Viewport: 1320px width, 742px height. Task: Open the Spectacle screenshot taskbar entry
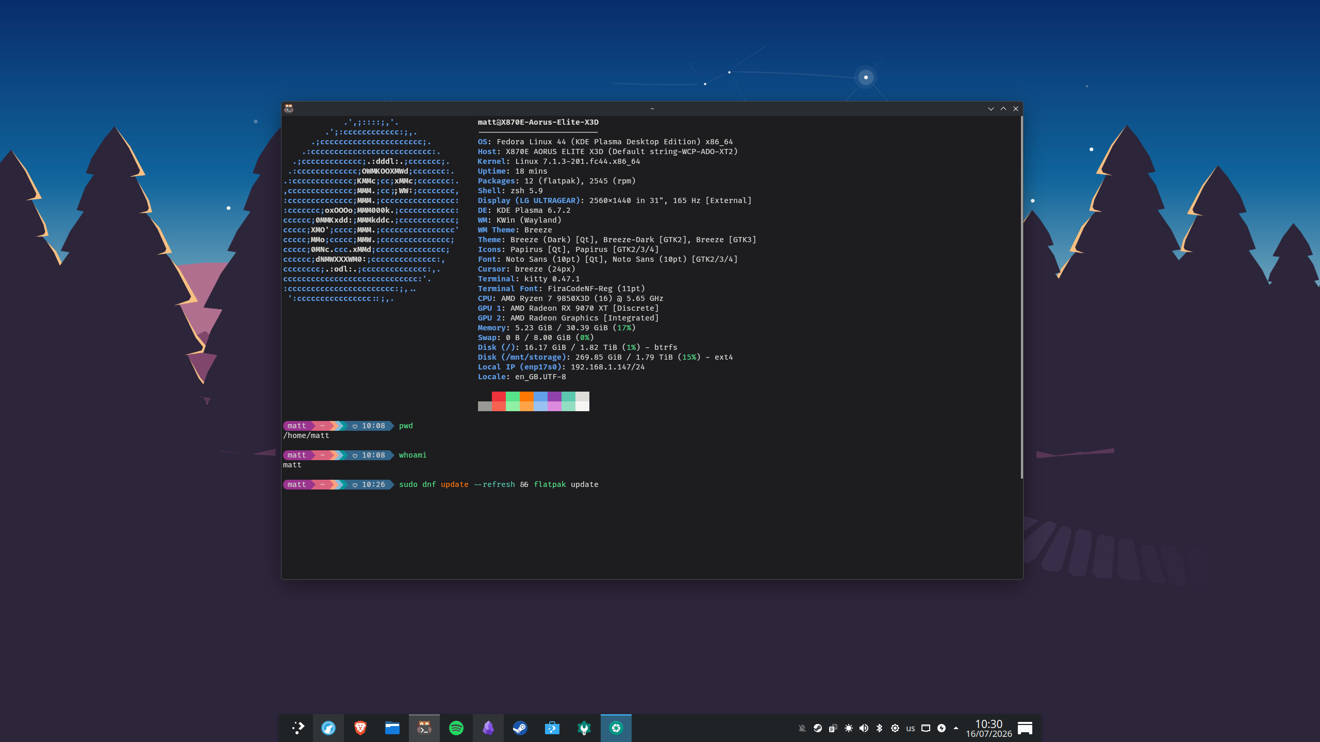616,728
